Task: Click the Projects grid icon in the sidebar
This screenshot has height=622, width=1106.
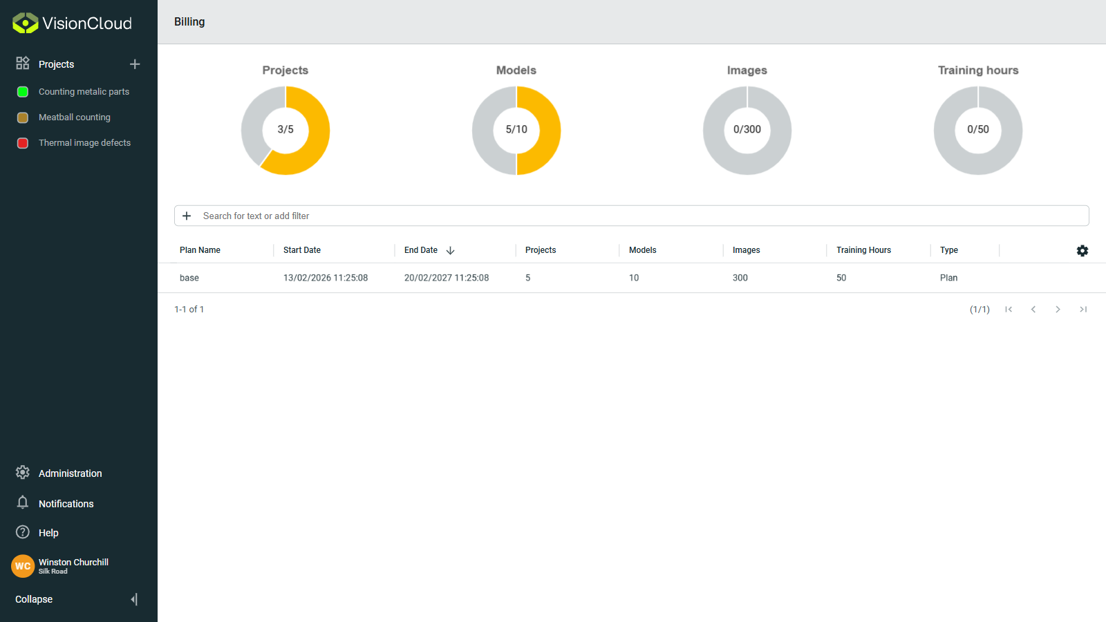Action: (x=22, y=64)
